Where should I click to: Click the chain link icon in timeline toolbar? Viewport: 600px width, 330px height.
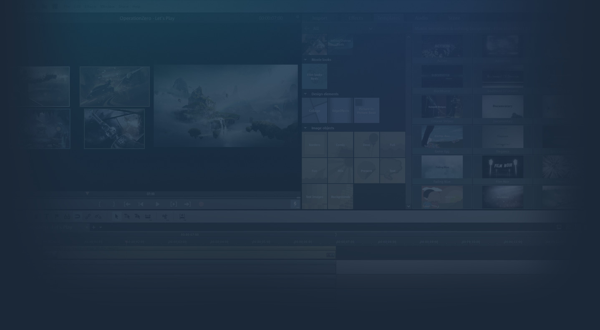click(88, 217)
